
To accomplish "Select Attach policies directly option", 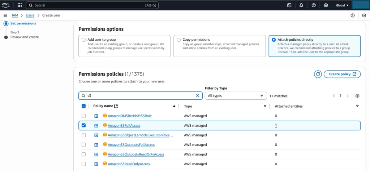I will click(274, 40).
